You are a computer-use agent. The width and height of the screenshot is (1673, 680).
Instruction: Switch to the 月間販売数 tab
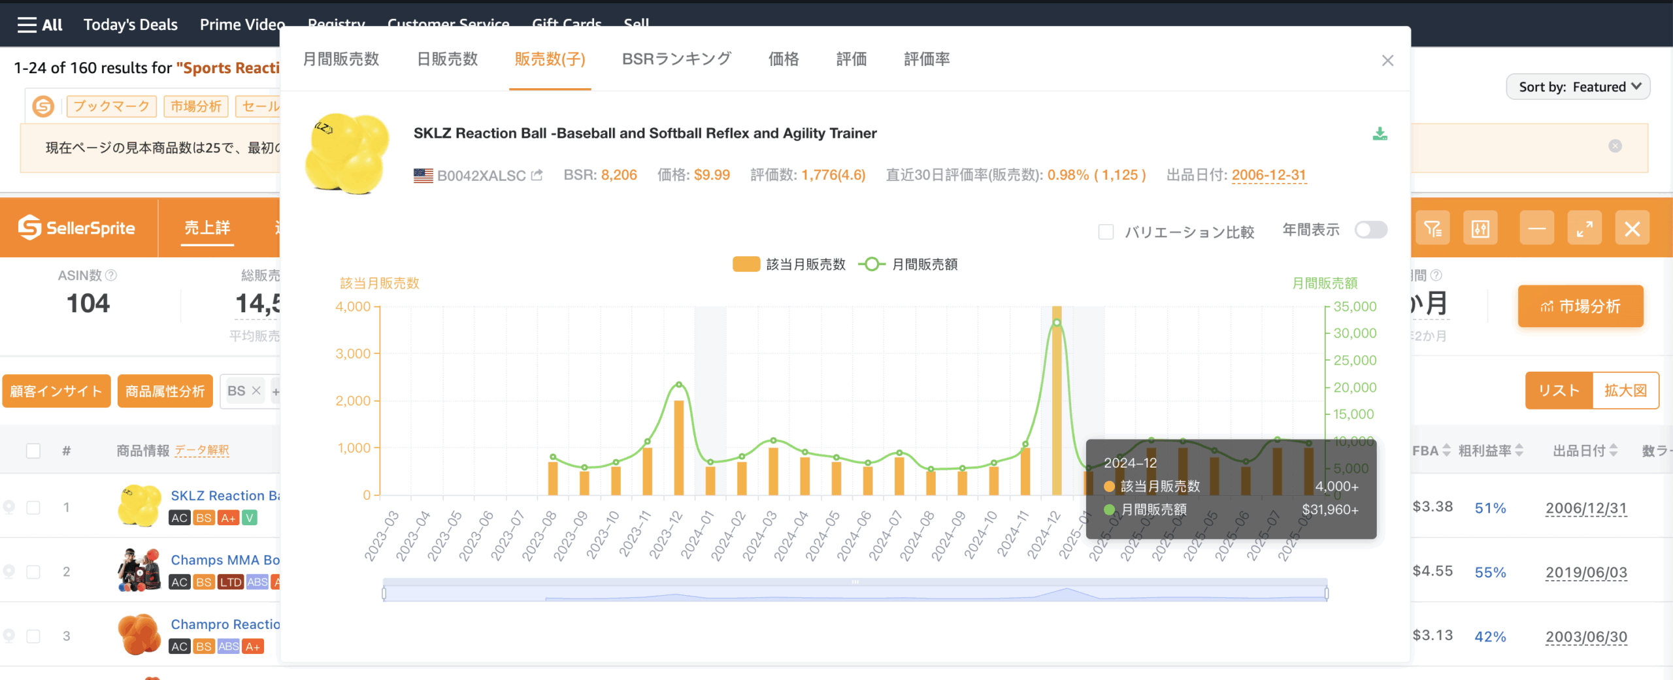coord(341,59)
